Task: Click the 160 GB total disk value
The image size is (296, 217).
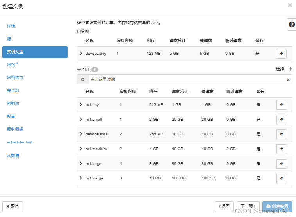Action: pyautogui.click(x=179, y=178)
